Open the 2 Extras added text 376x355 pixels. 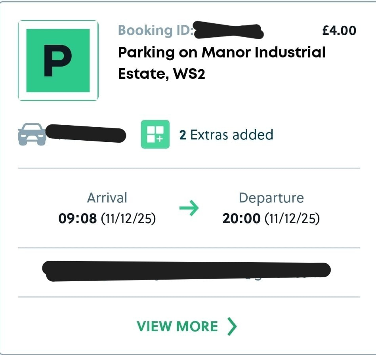pyautogui.click(x=226, y=135)
